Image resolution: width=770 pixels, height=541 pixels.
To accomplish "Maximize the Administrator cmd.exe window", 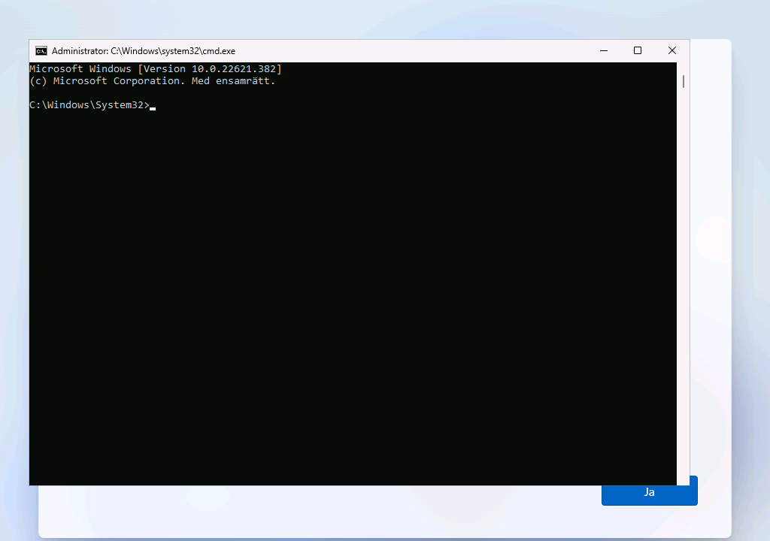I will coord(638,50).
